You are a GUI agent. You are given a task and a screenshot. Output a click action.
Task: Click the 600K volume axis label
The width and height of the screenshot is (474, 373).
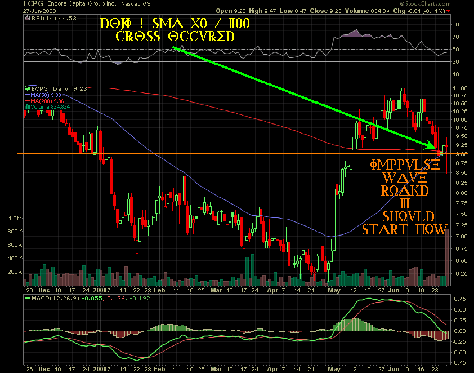tap(15, 245)
